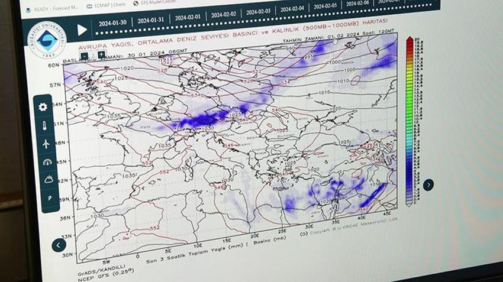
Task: Go to previous map with left chevron
Action: pos(59,244)
